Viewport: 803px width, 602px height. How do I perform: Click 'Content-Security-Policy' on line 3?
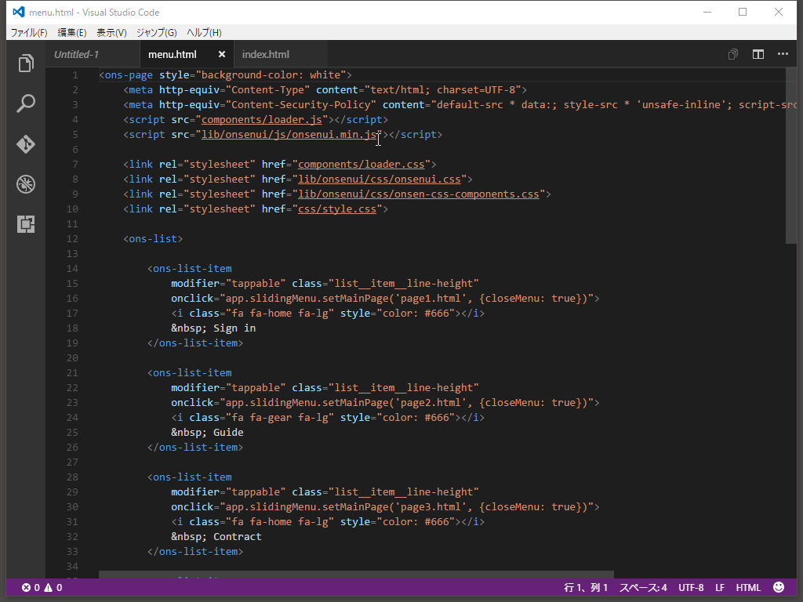tap(300, 104)
